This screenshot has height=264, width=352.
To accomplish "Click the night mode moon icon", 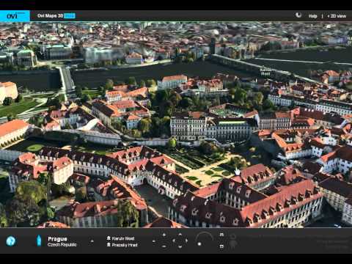I will click(298, 15).
